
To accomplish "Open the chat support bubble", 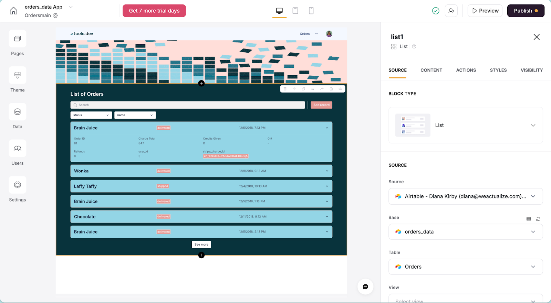I will point(365,286).
